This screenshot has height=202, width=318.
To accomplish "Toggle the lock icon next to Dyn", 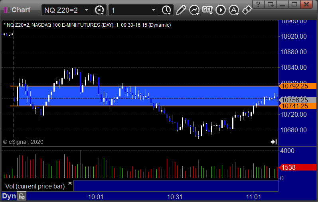I will [22, 196].
